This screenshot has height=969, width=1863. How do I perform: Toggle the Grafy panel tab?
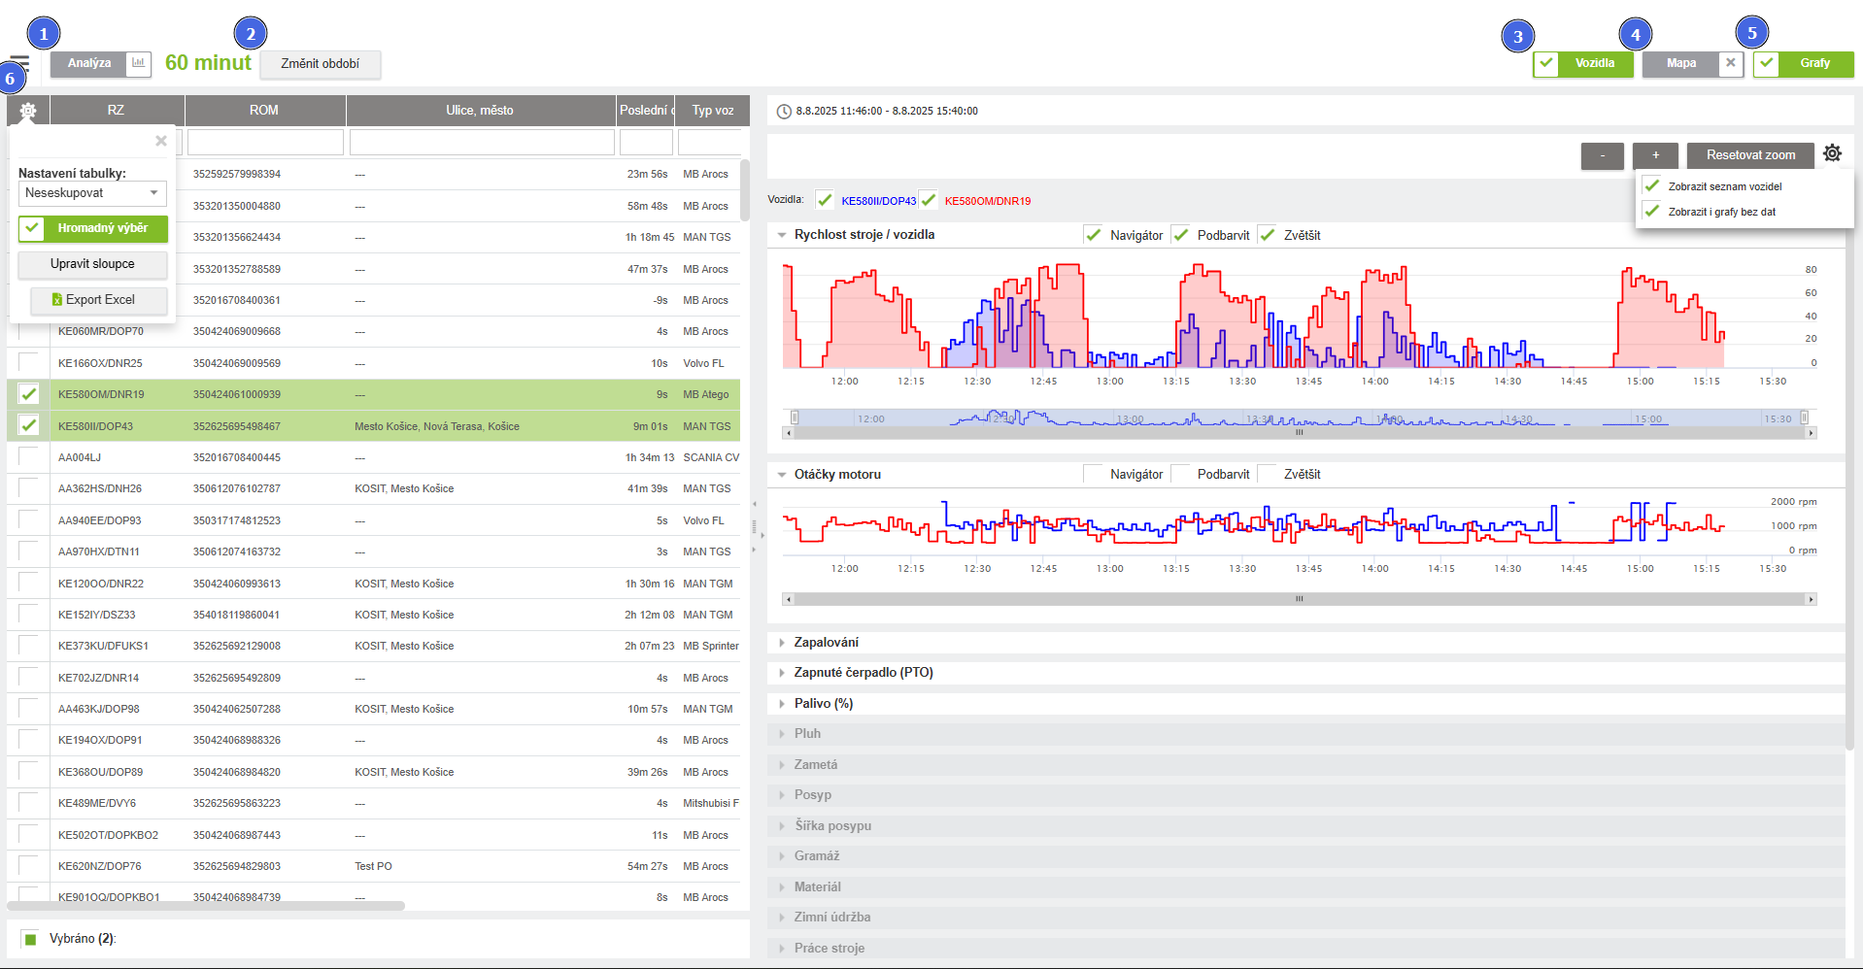[1813, 64]
